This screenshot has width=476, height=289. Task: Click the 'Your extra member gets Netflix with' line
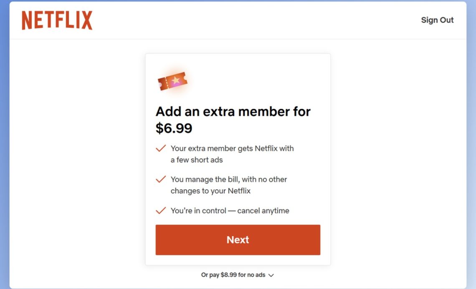coord(232,148)
